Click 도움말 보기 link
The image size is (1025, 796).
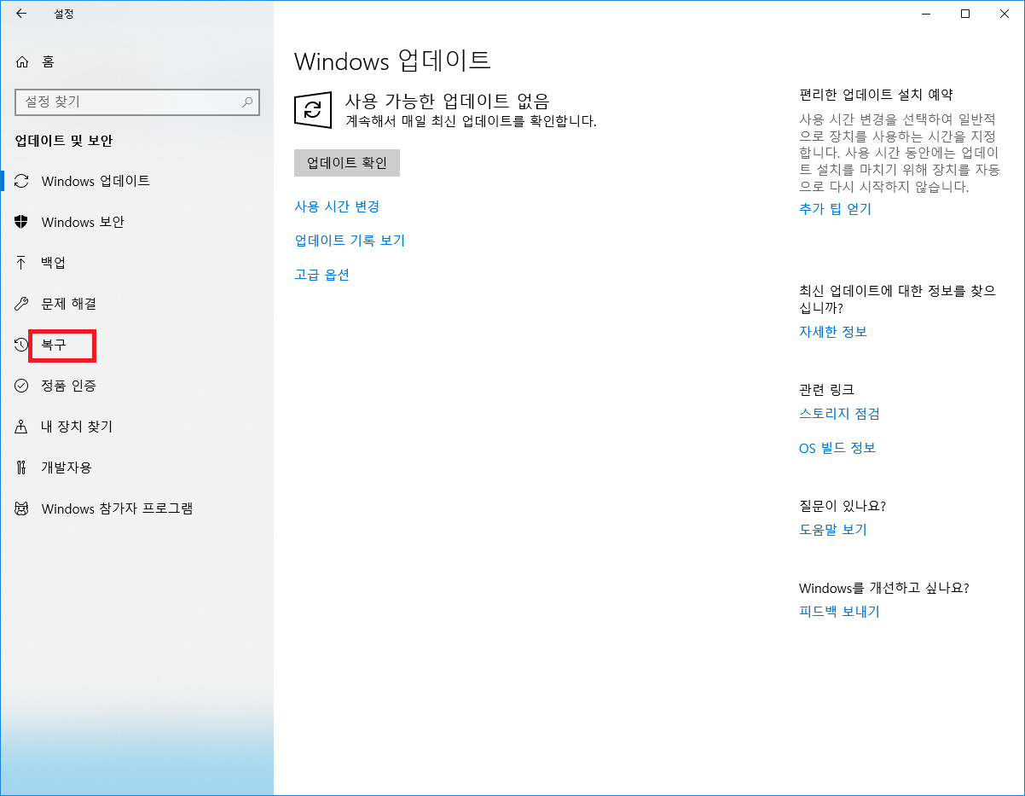833,530
